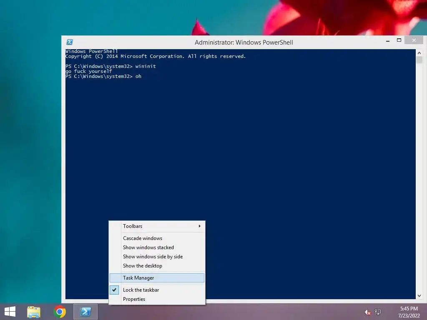Open Task Manager from context menu
This screenshot has width=427, height=320.
[x=157, y=278]
